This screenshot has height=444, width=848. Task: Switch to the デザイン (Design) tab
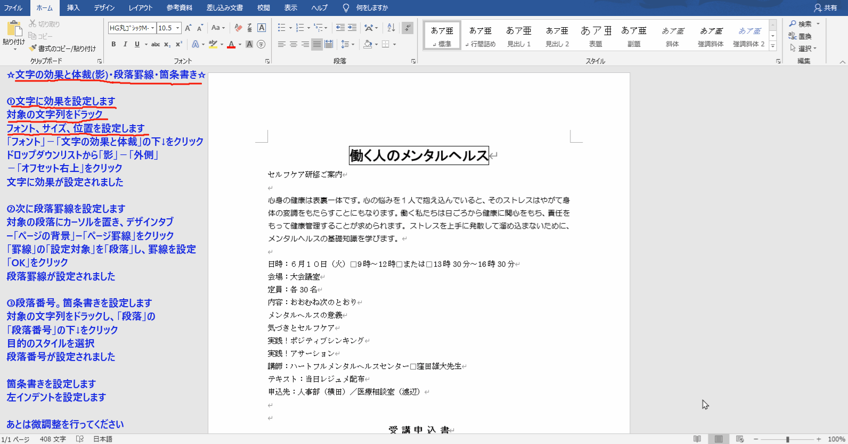[x=104, y=7]
